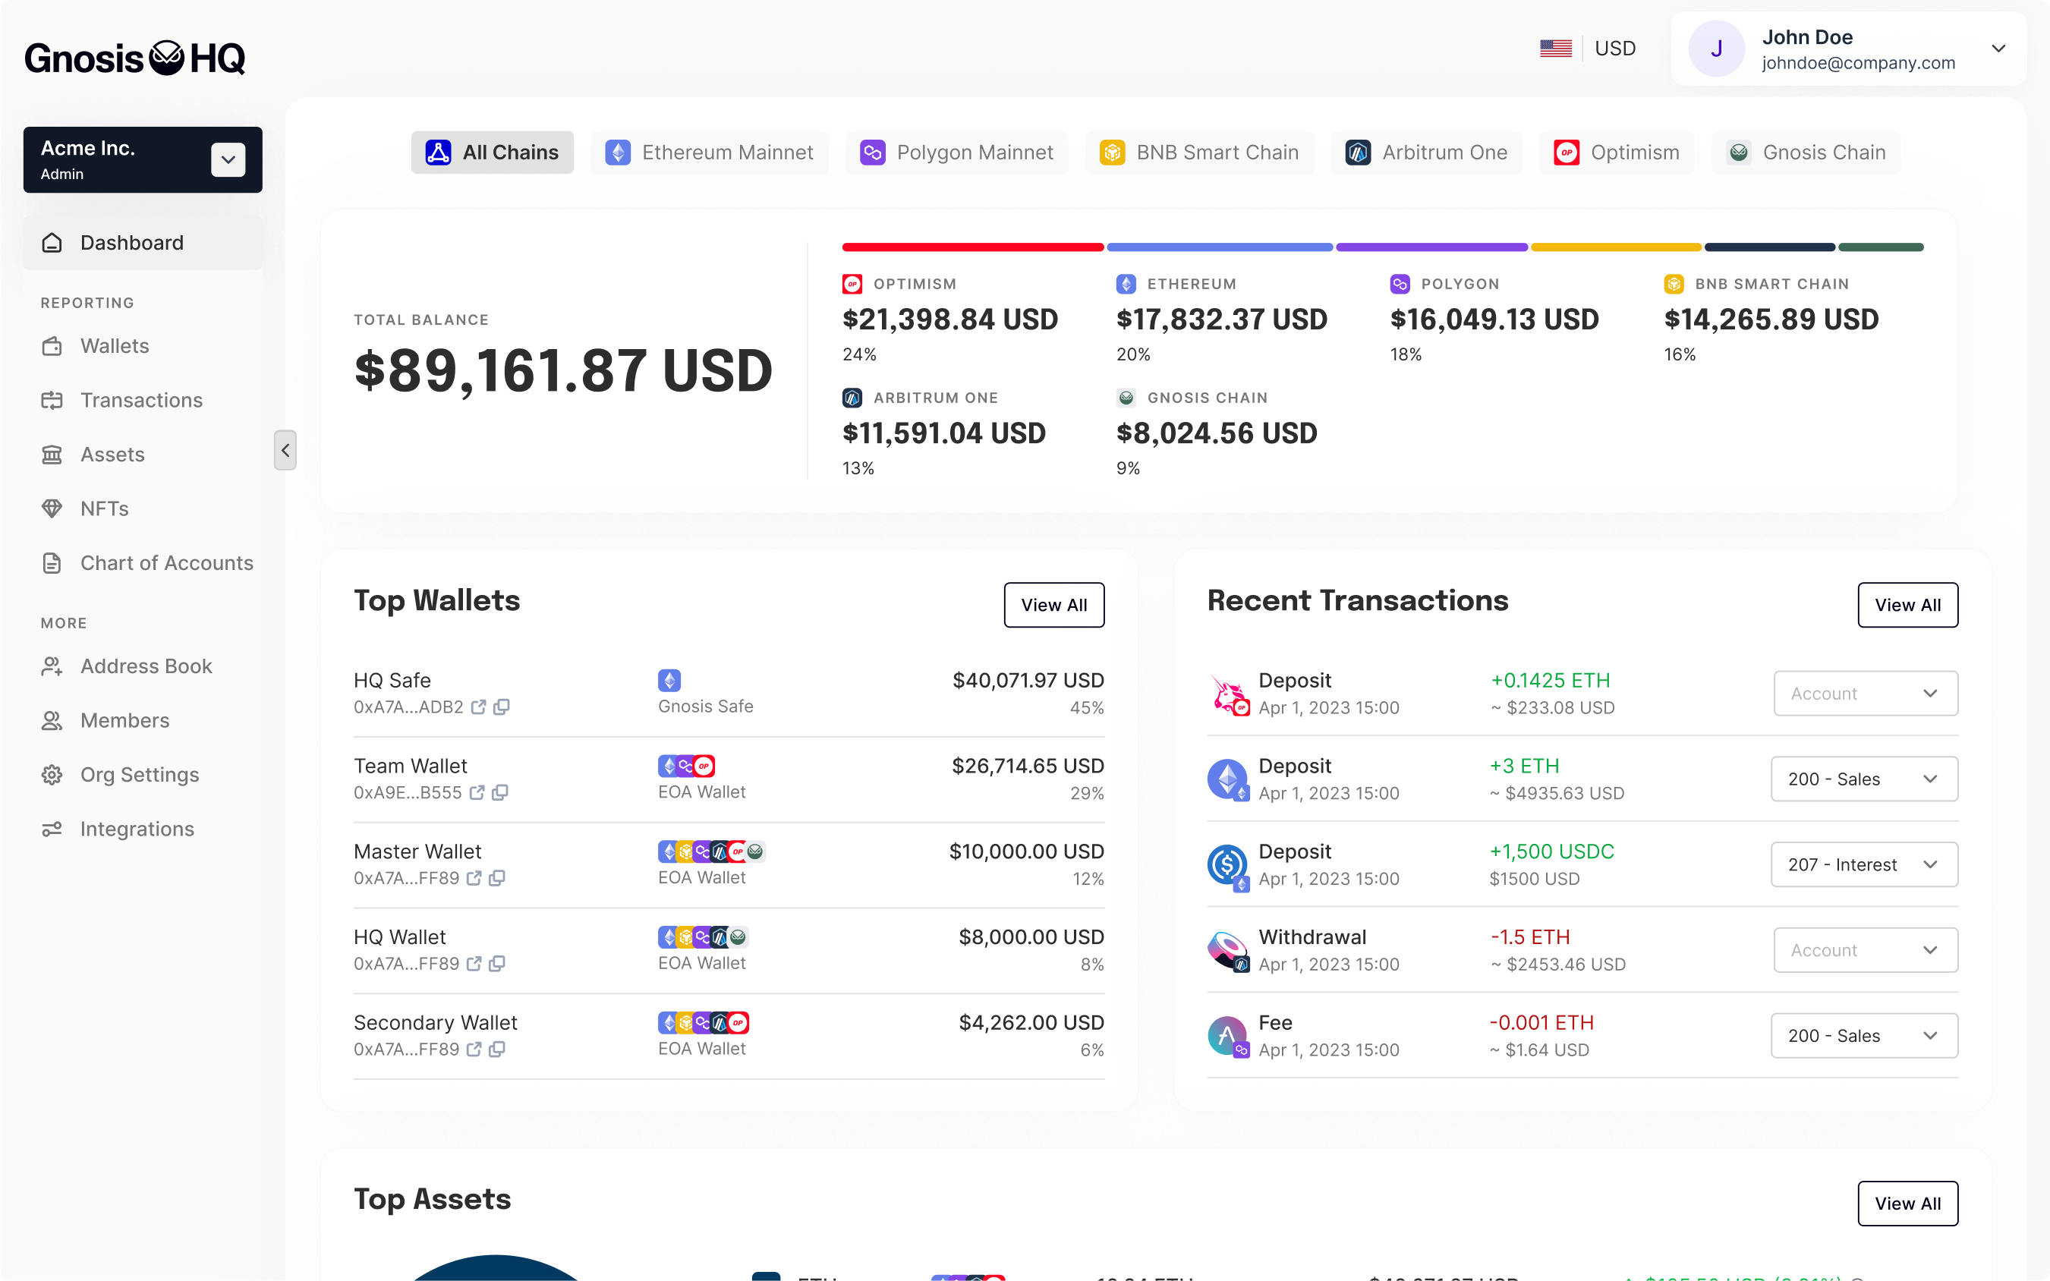Click the Ethereum icon in balance breakdown
2050x1281 pixels.
click(1126, 284)
